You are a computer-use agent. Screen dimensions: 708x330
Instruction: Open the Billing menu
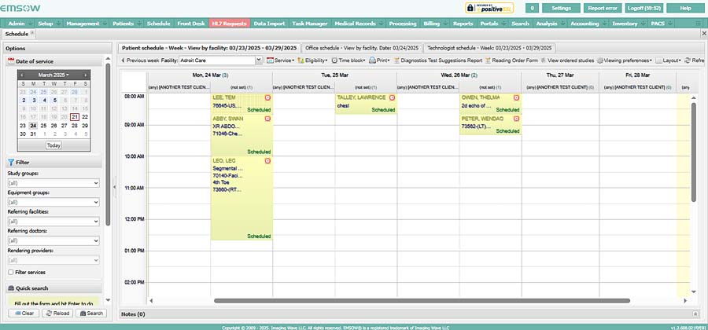(432, 24)
